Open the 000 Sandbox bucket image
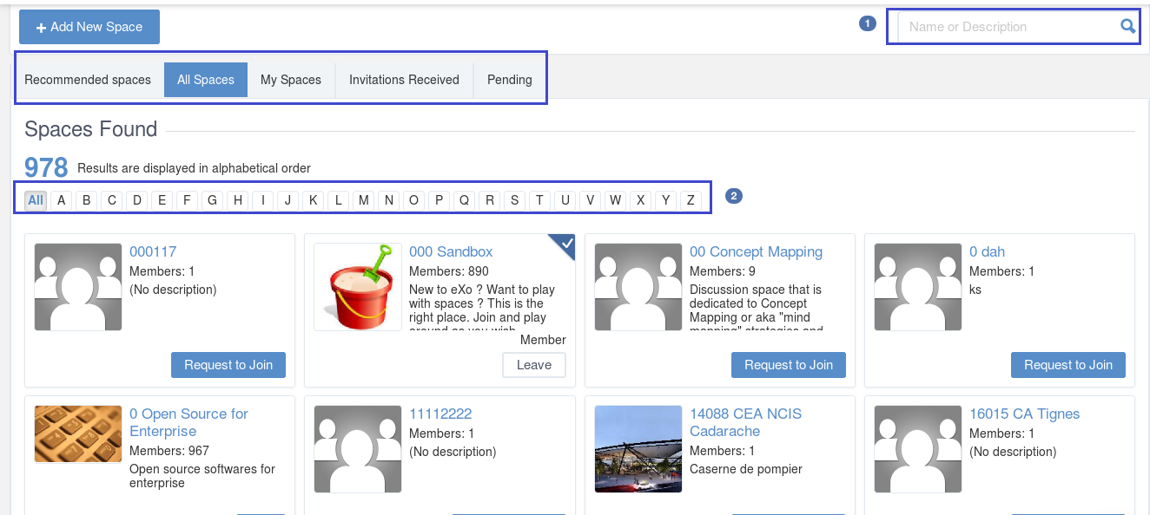1150x515 pixels. [358, 287]
